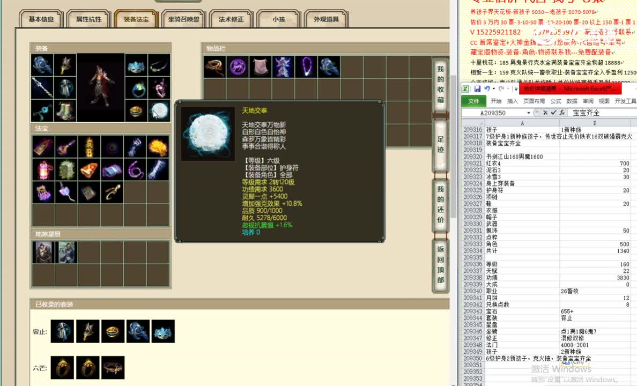Select the bracelet icon in 六芒 set row

pyautogui.click(x=113, y=367)
